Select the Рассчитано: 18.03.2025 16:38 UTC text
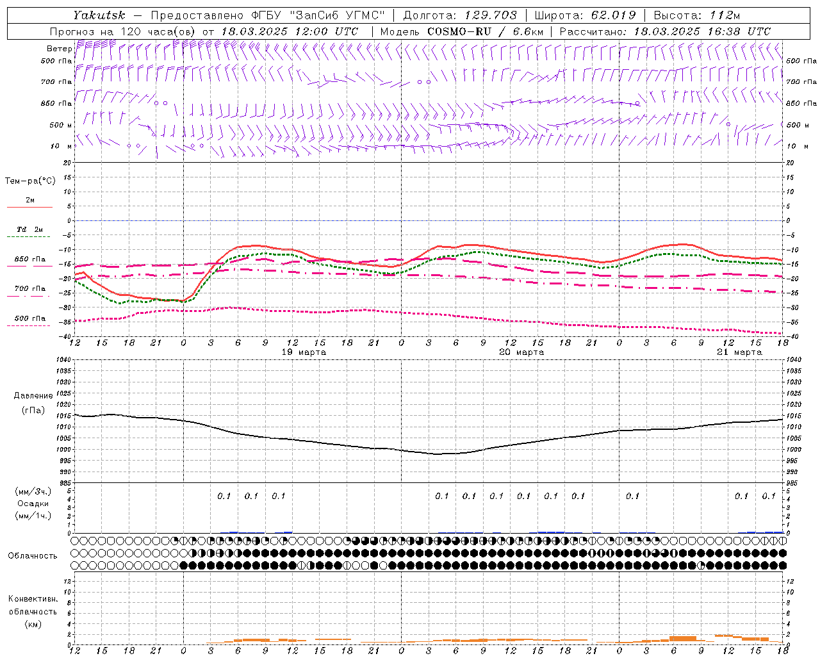Screen dimensions: 820x656 [x=665, y=31]
